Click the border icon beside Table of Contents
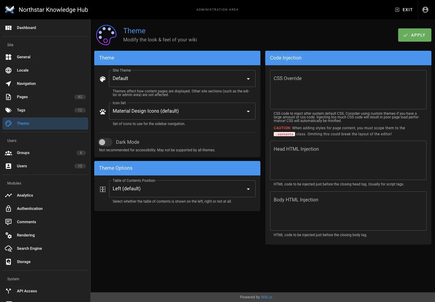This screenshot has width=435, height=302. pos(103,189)
